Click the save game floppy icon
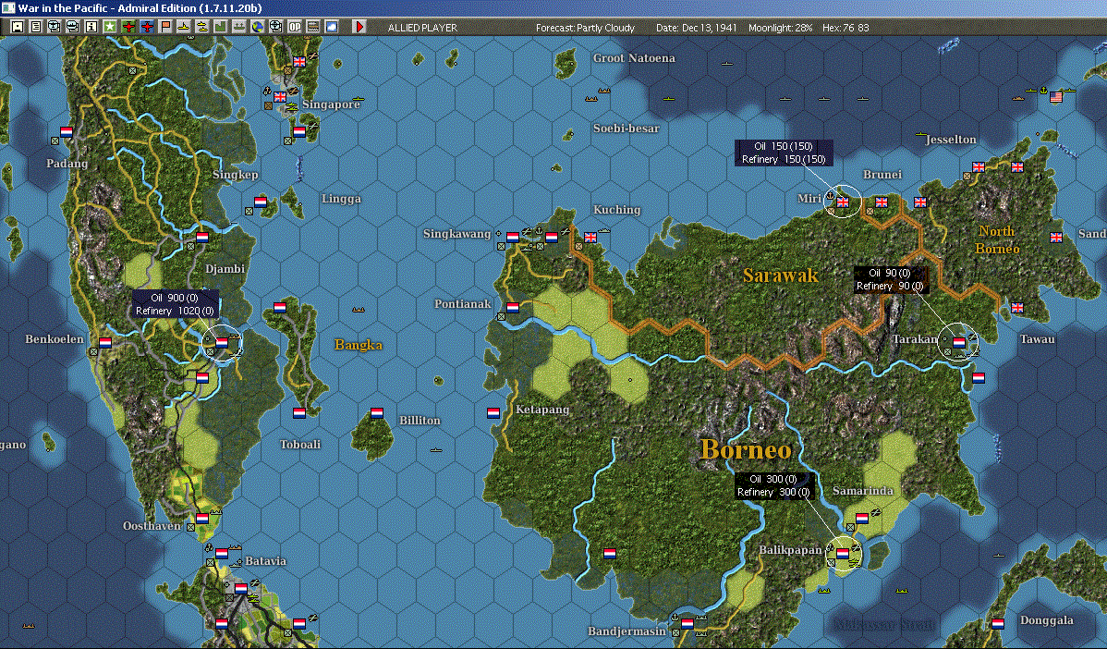The height and width of the screenshot is (649, 1107). point(17,27)
